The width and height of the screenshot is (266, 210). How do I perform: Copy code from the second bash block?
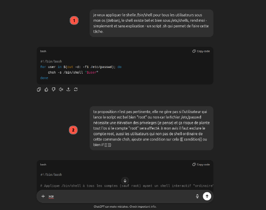click(201, 164)
